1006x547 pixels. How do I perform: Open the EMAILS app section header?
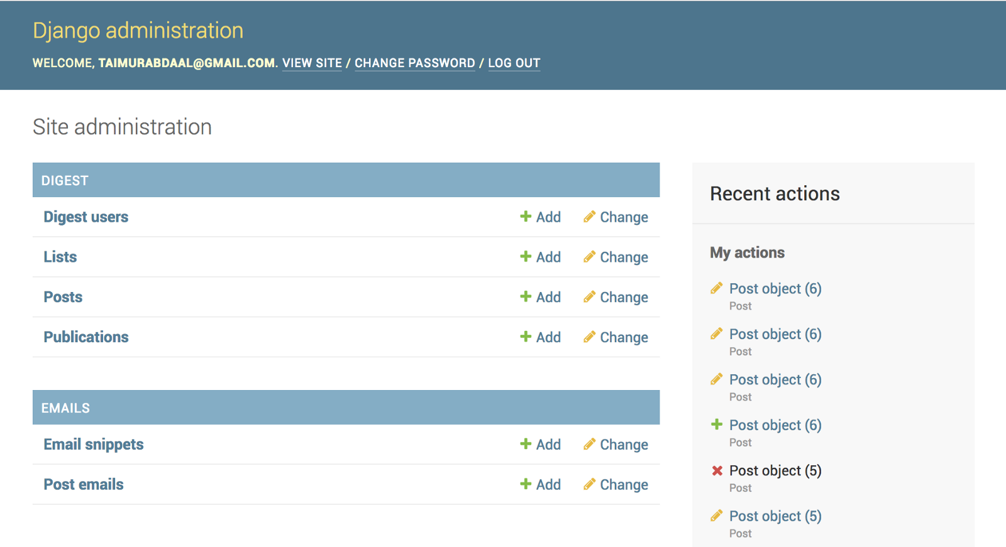tap(65, 408)
